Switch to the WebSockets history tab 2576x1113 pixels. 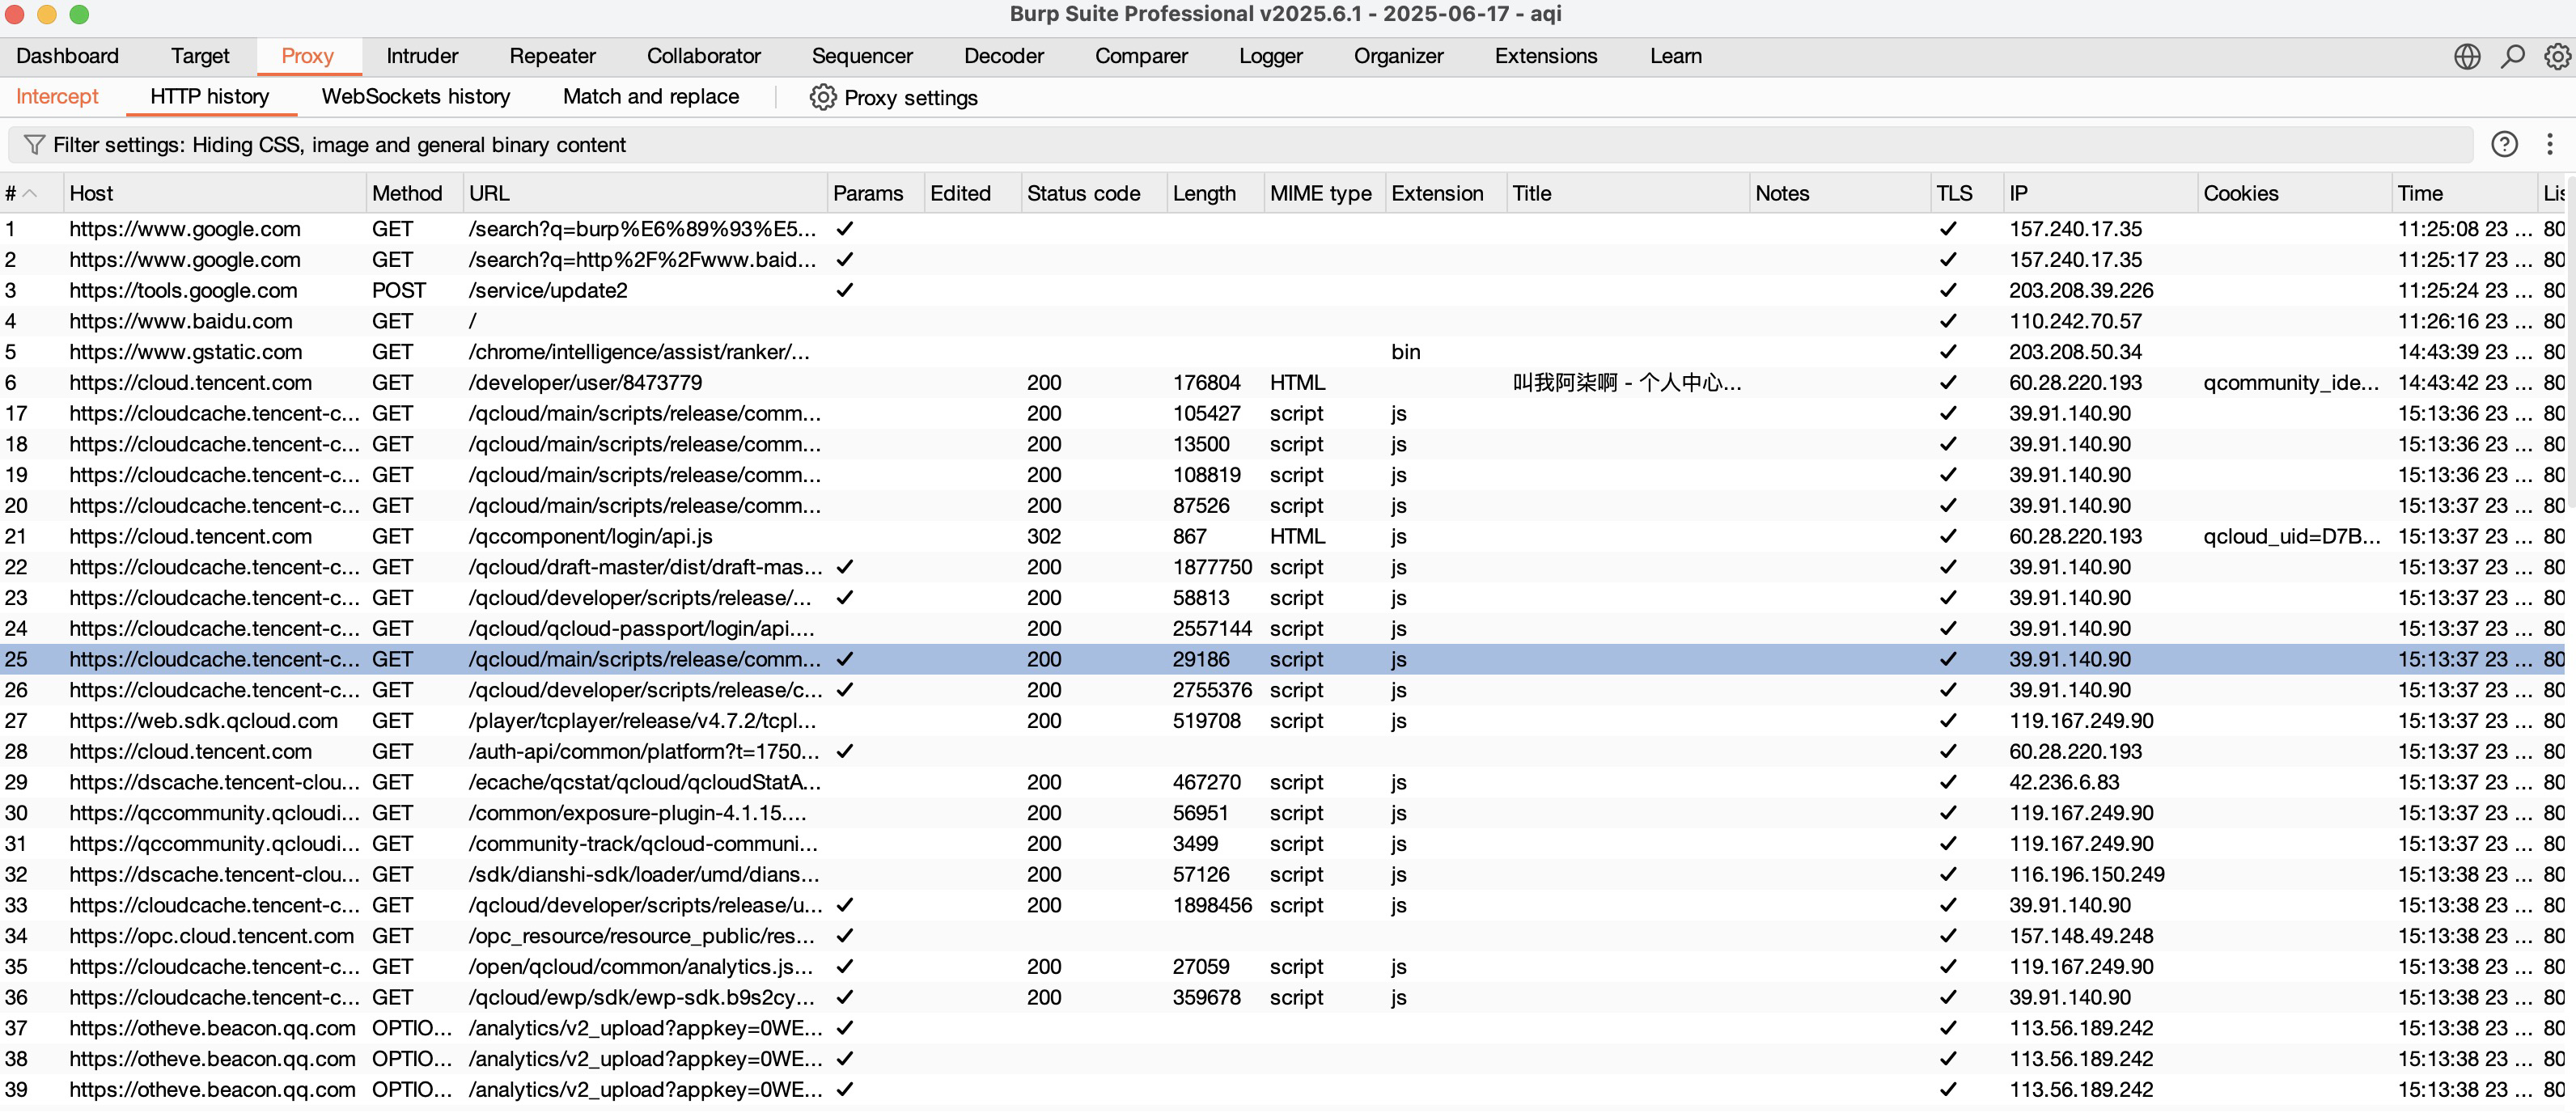[415, 97]
